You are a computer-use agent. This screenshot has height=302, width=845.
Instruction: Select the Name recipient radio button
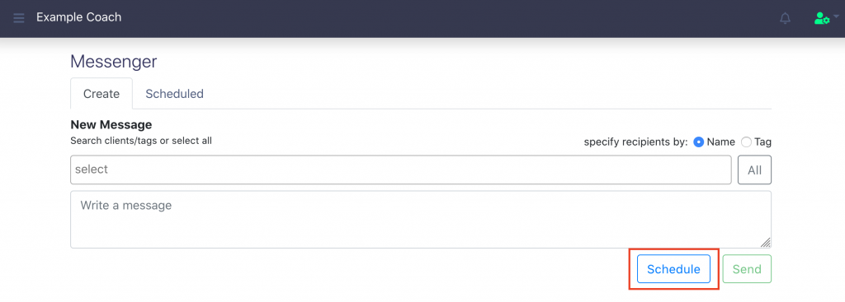click(698, 142)
